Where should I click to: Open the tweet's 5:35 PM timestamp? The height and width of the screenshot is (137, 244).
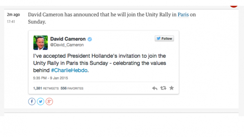(51, 78)
